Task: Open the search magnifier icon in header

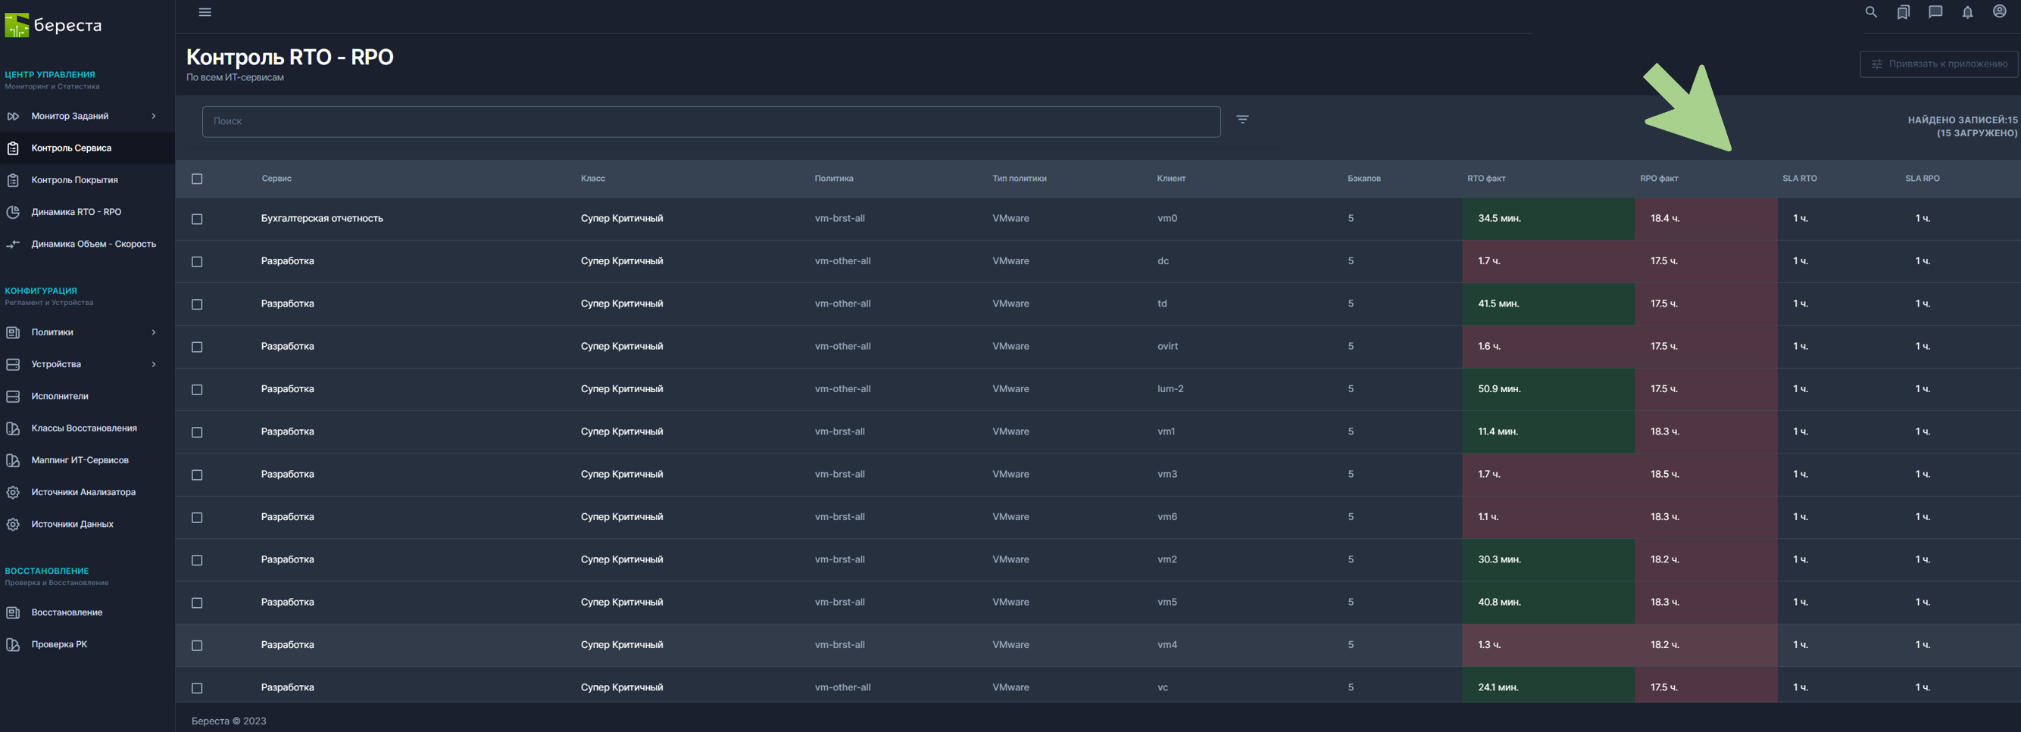Action: (1870, 13)
